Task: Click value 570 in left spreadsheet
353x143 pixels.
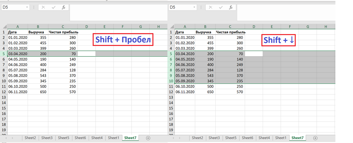Action: [63, 92]
